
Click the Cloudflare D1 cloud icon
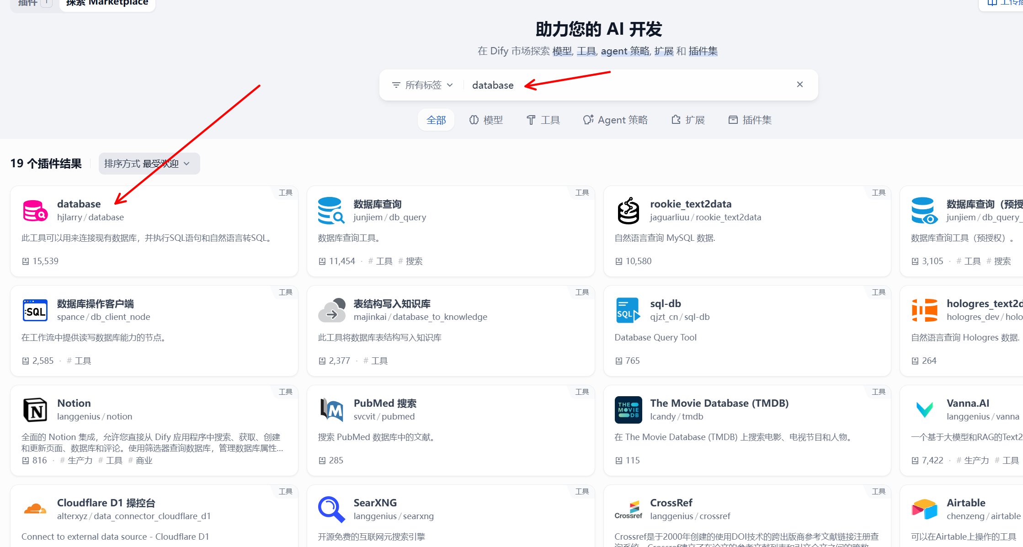(x=35, y=509)
